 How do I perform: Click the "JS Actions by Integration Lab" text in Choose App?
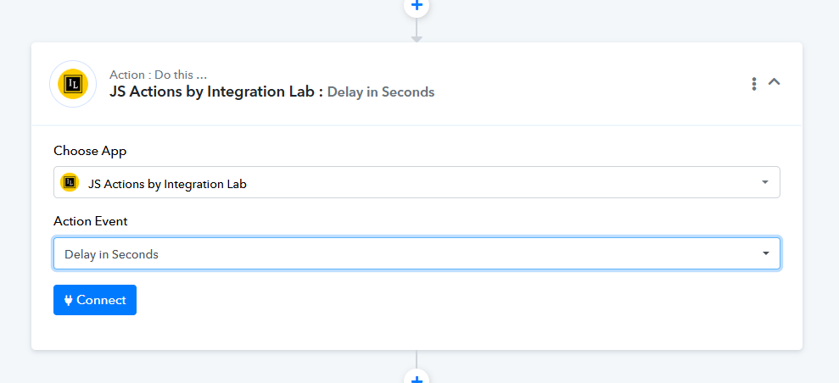167,183
